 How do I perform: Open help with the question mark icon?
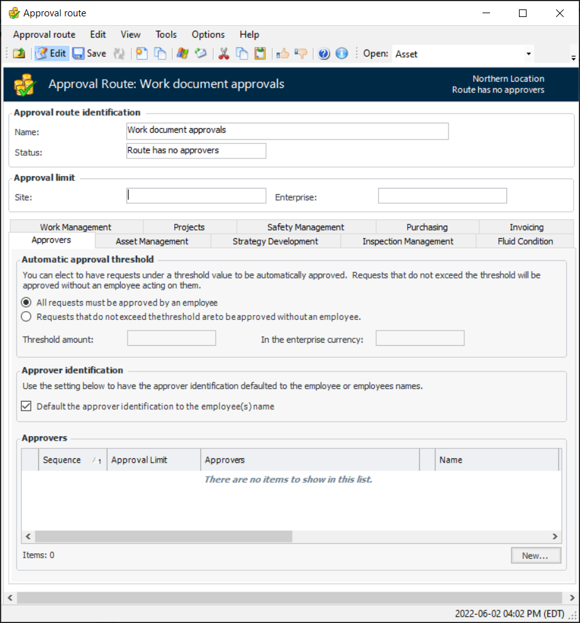[324, 53]
